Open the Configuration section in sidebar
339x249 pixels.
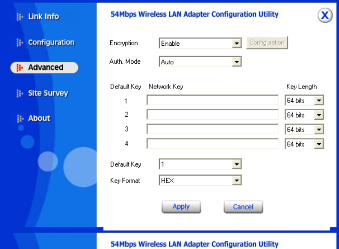click(x=51, y=42)
